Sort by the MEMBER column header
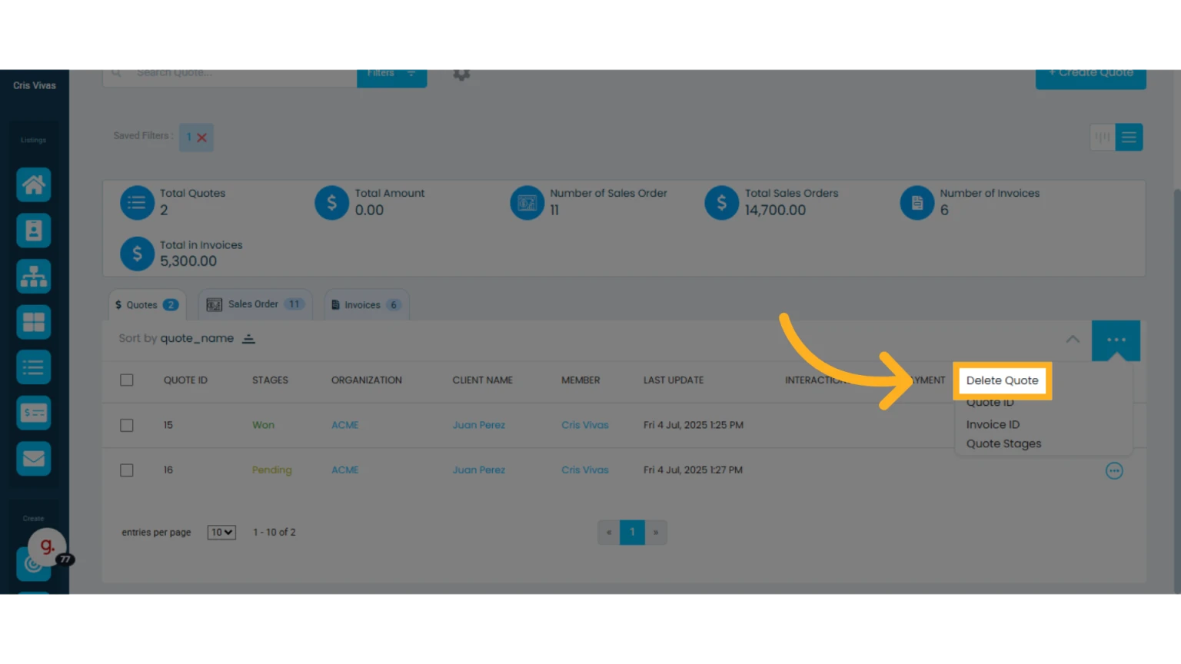The width and height of the screenshot is (1181, 664). [x=581, y=380]
